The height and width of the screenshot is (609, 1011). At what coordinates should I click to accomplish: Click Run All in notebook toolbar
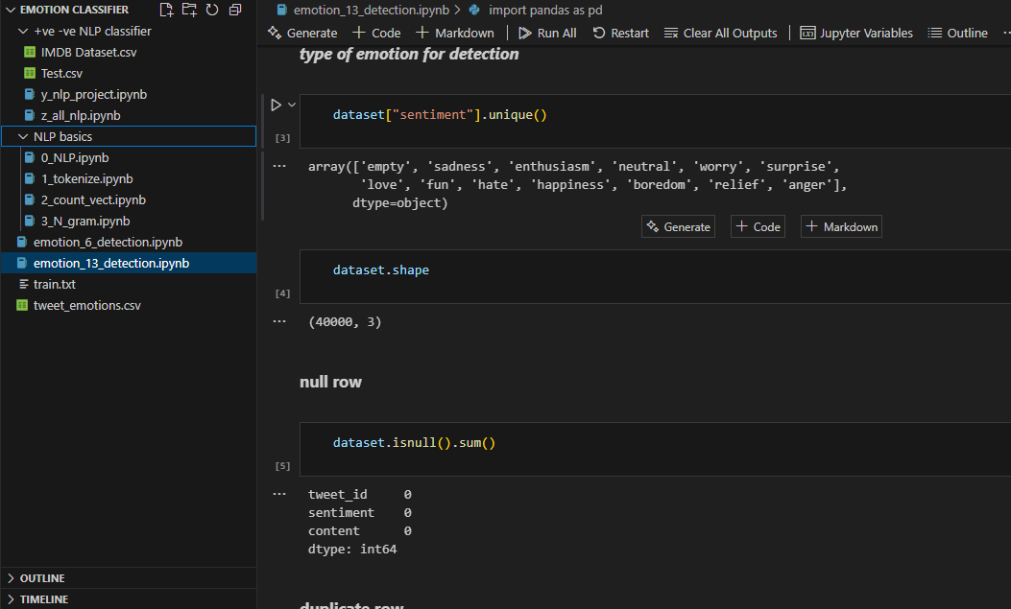point(547,33)
